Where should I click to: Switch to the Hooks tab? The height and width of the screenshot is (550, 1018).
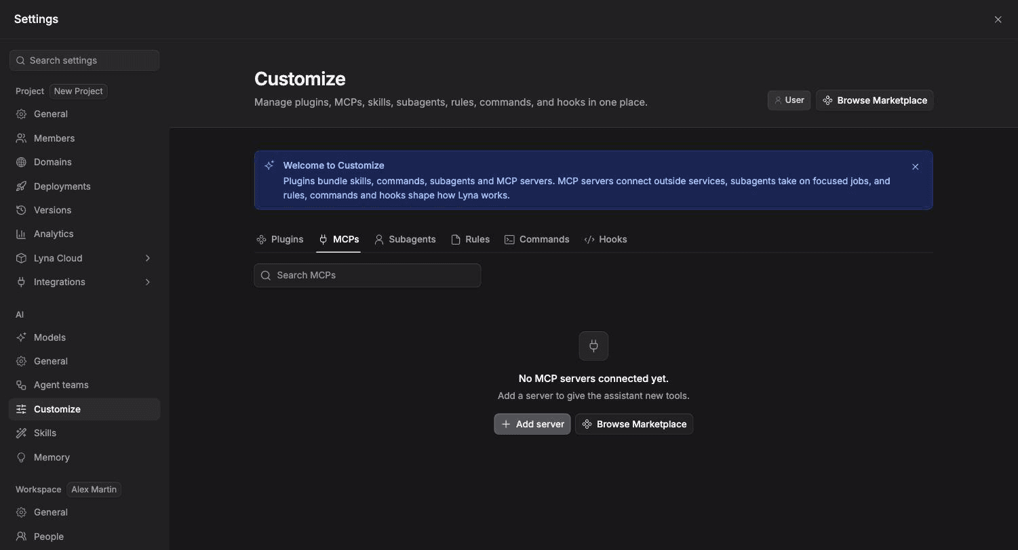pyautogui.click(x=605, y=239)
